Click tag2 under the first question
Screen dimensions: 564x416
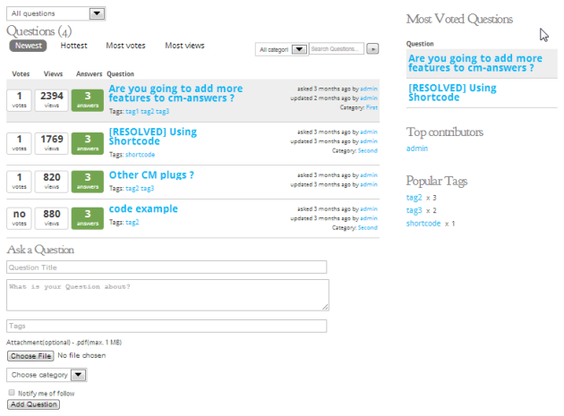tap(147, 112)
